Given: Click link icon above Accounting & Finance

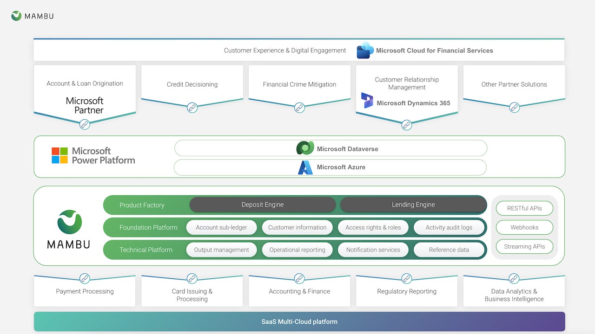Looking at the screenshot, I should [299, 278].
